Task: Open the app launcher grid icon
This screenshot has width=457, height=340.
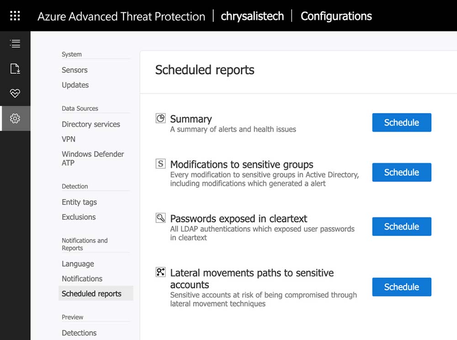Action: point(15,16)
